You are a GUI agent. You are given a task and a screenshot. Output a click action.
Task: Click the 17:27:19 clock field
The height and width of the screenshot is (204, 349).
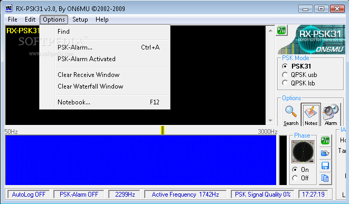[x=313, y=195]
